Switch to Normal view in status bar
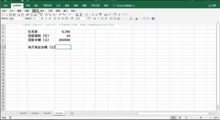Viewport: 220px width, 120px height. point(173,118)
